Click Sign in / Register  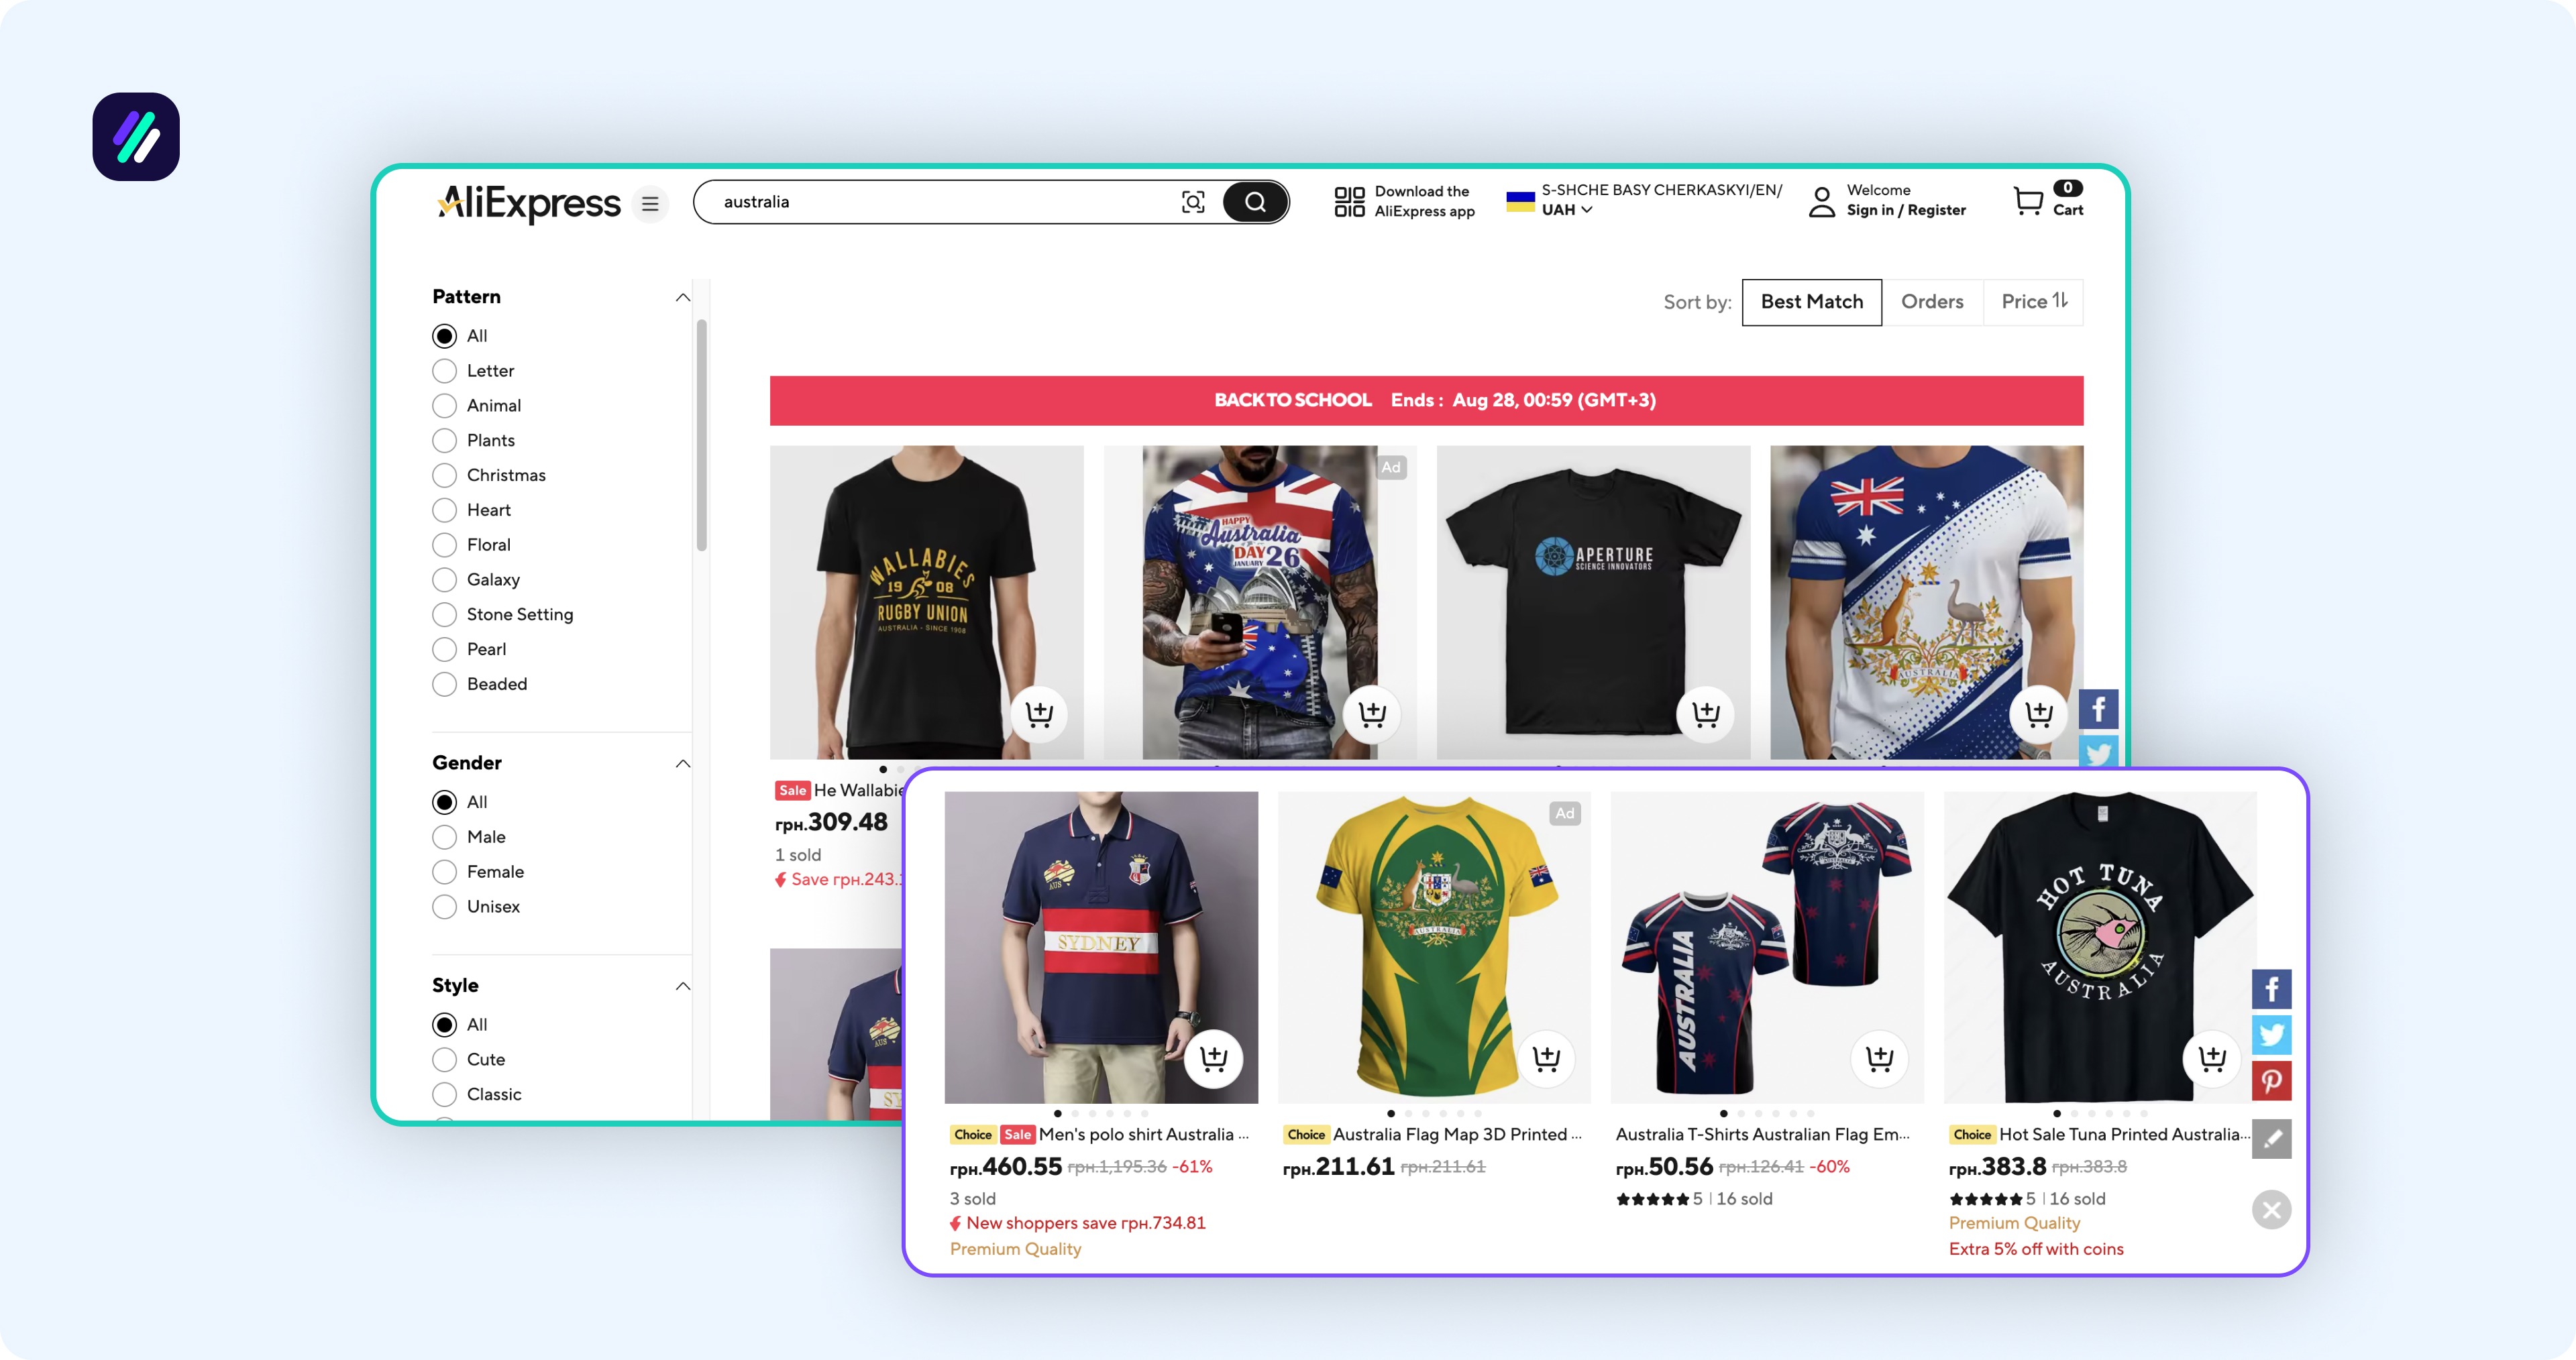(1906, 211)
